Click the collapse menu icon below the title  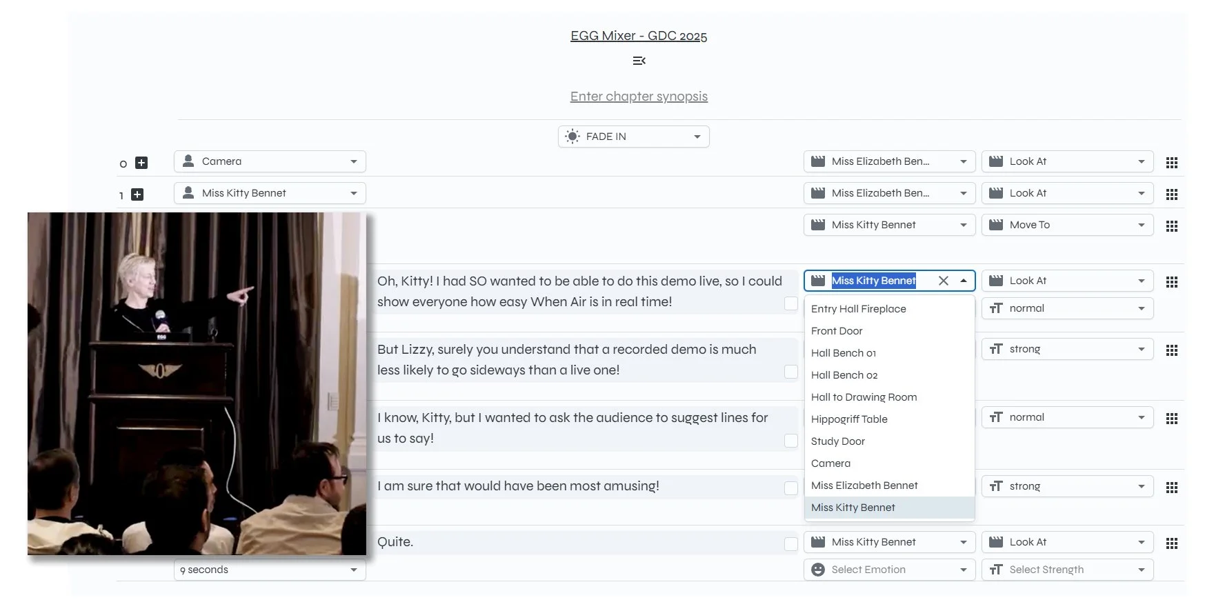point(639,61)
